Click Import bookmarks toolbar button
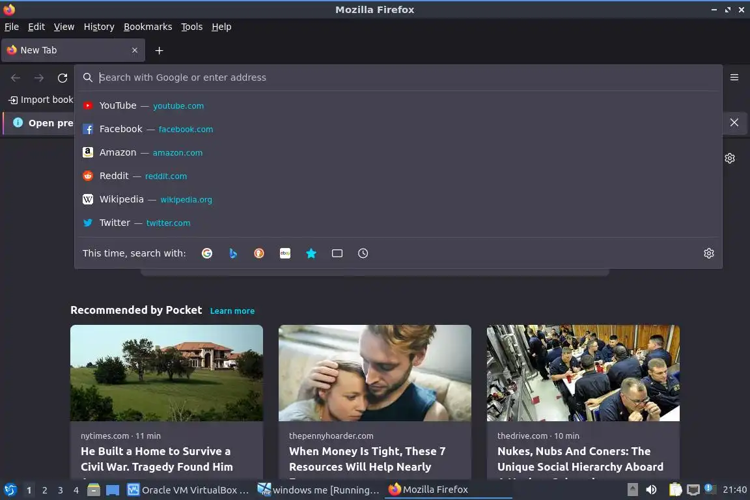 41,100
